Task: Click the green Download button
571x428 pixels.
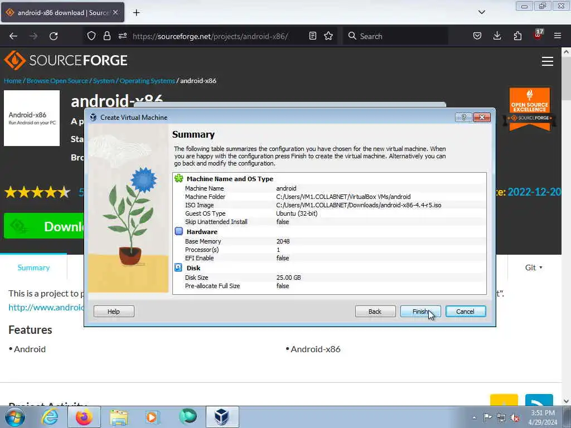Action: click(44, 226)
